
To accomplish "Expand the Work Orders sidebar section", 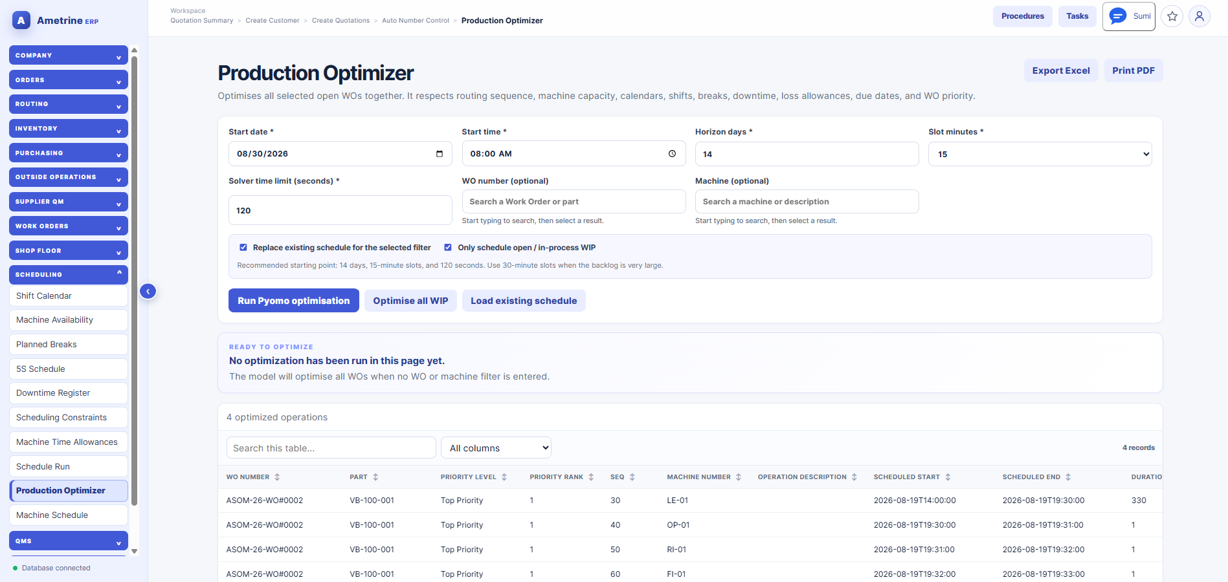I will [69, 226].
